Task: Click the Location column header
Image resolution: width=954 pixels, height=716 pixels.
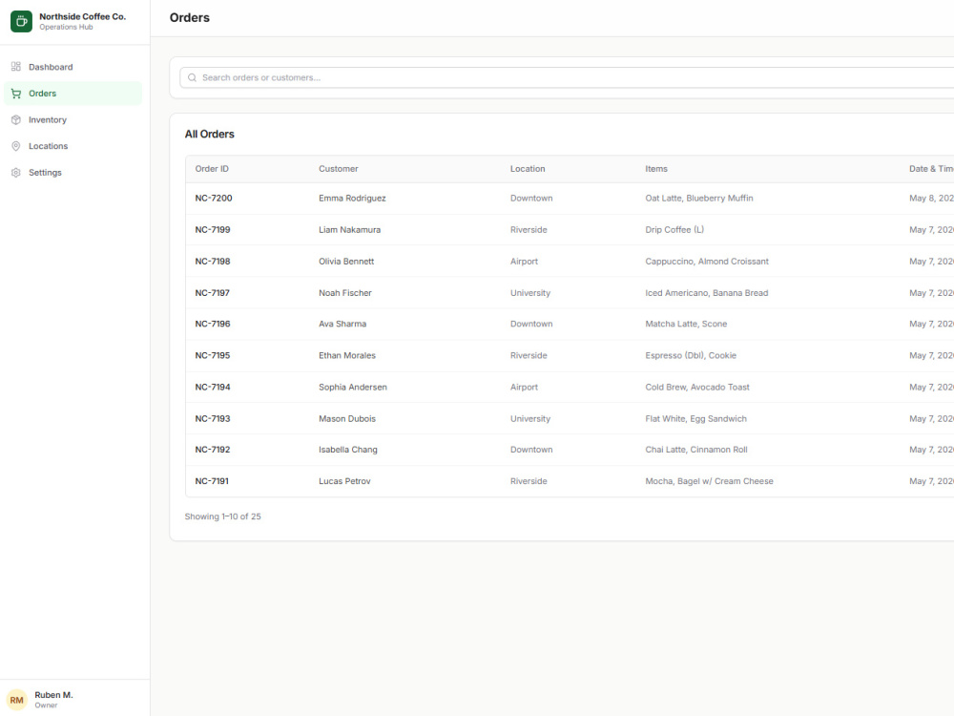Action: pyautogui.click(x=528, y=169)
